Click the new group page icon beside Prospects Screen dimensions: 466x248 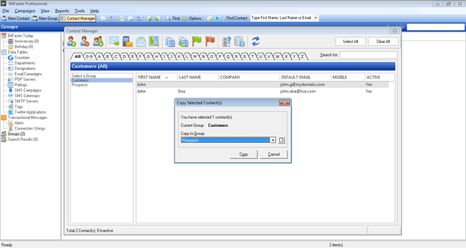point(281,140)
